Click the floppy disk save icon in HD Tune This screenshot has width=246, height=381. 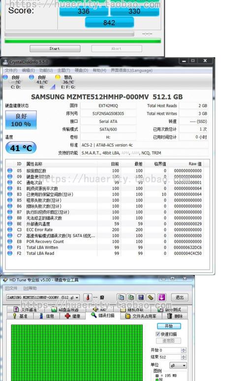pyautogui.click(x=141, y=297)
